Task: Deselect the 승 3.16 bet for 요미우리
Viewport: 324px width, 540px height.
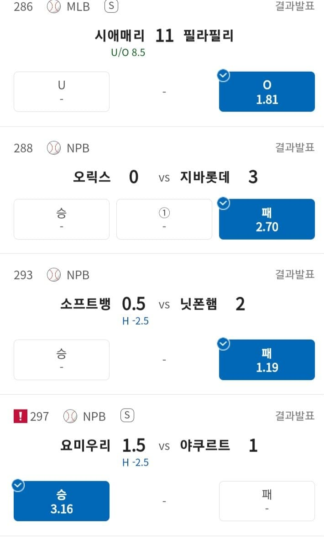Action: pyautogui.click(x=62, y=501)
